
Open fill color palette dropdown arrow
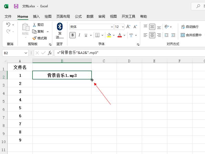tap(114, 35)
